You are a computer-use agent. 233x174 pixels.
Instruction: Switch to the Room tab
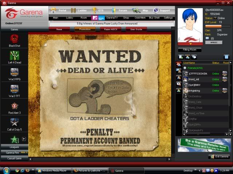coord(83,18)
